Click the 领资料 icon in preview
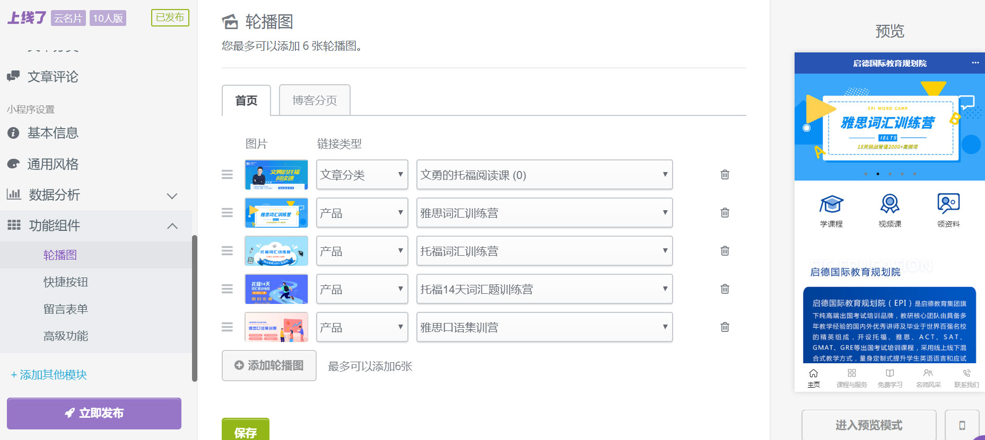This screenshot has width=985, height=440. point(948,204)
